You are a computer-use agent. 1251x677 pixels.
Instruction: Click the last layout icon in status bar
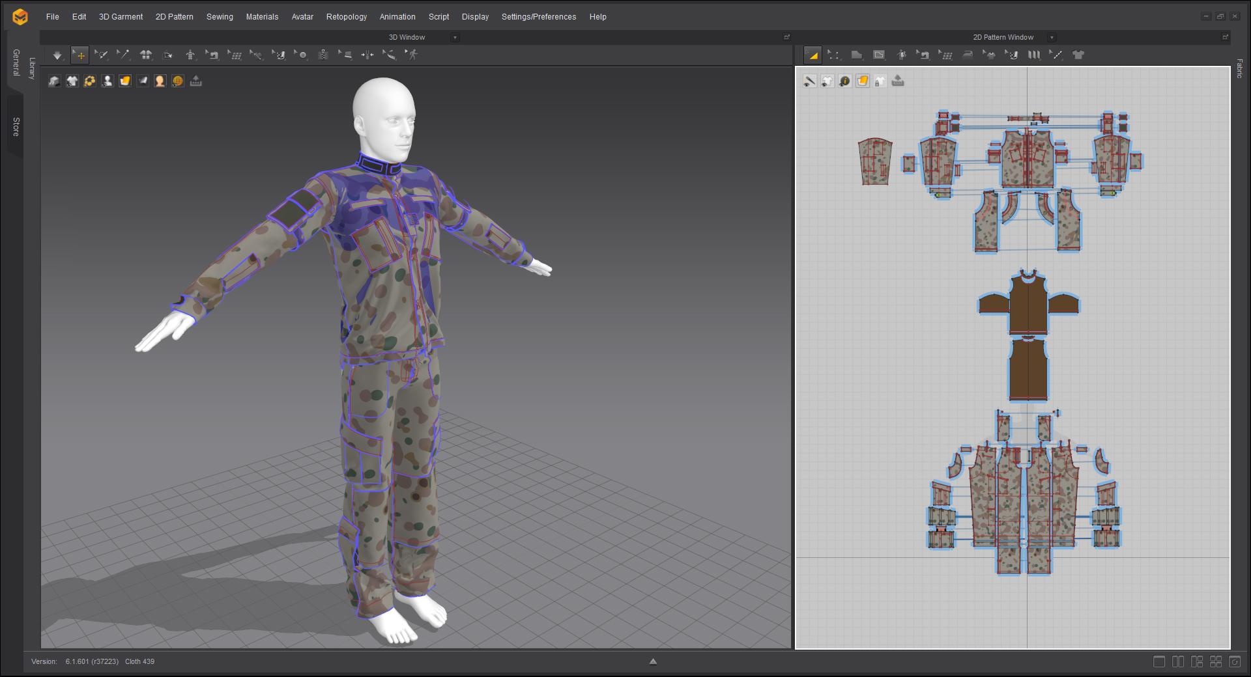point(1235,661)
